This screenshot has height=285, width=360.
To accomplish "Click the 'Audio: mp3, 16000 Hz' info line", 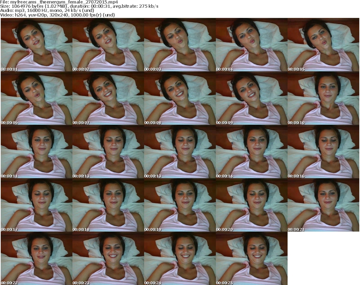I will point(47,11).
